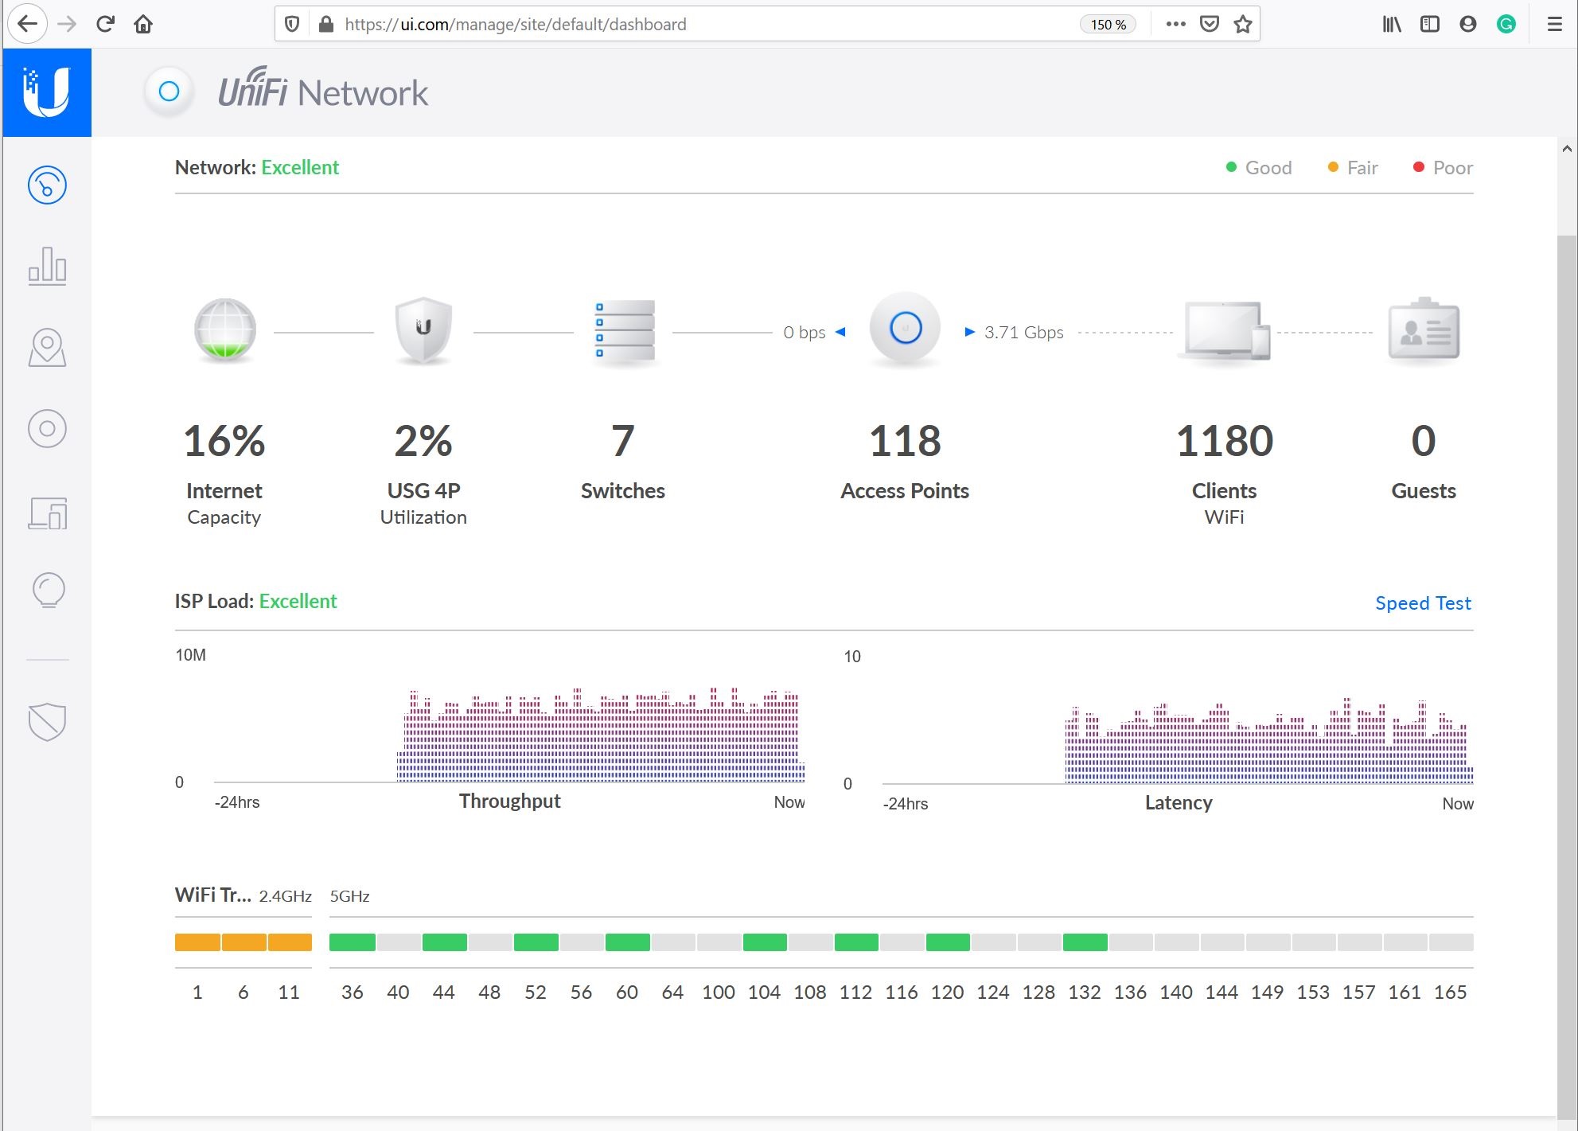Open page actions three-dot menu

[x=1175, y=24]
